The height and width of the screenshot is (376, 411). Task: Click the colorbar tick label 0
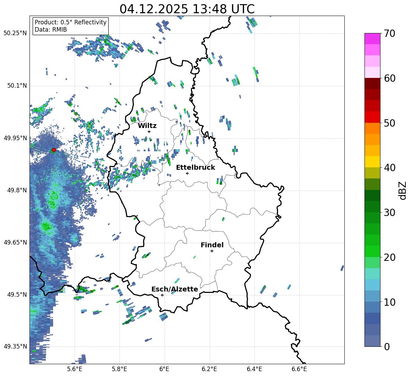pyautogui.click(x=387, y=347)
